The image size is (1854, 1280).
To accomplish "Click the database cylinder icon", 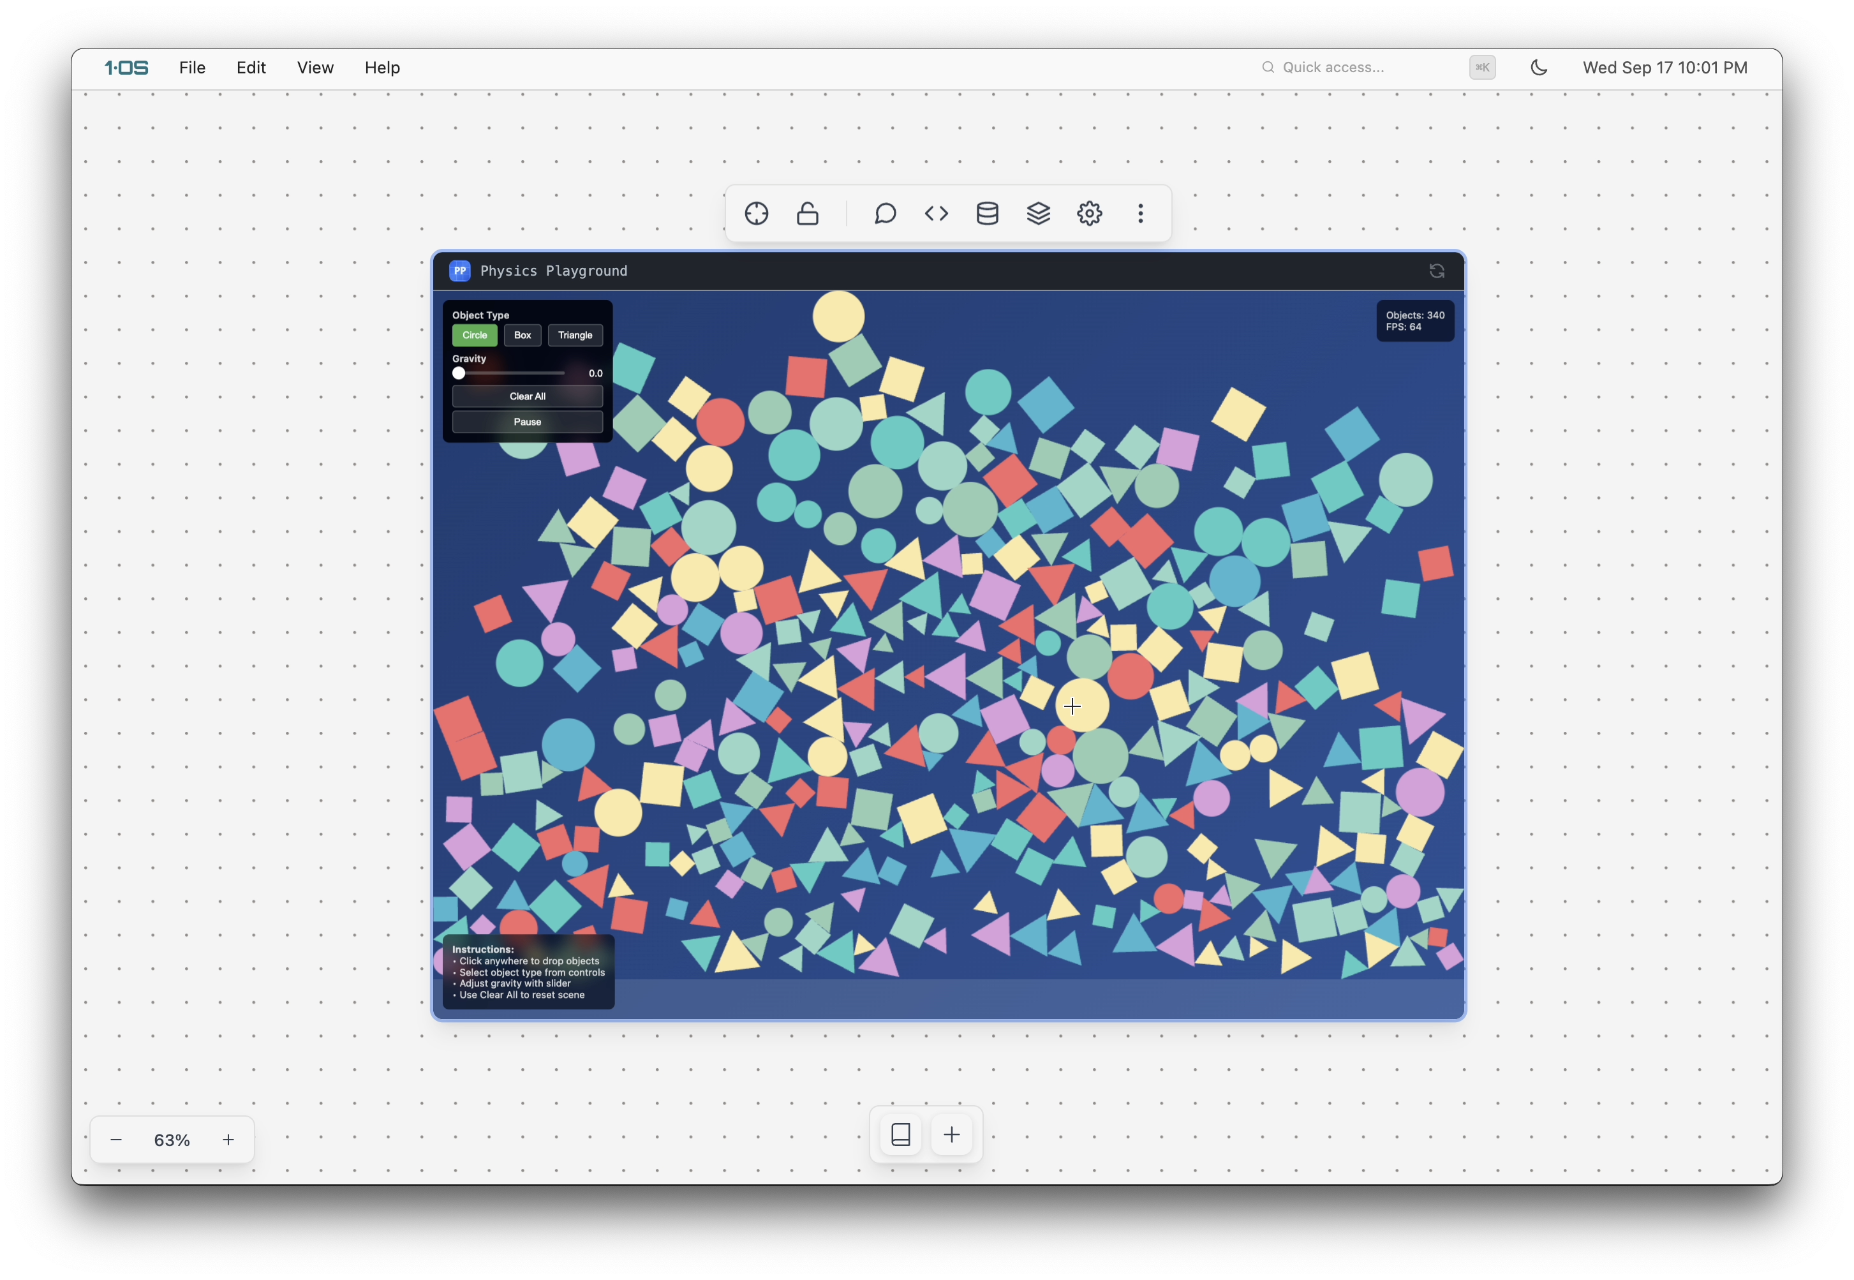I will 987,213.
